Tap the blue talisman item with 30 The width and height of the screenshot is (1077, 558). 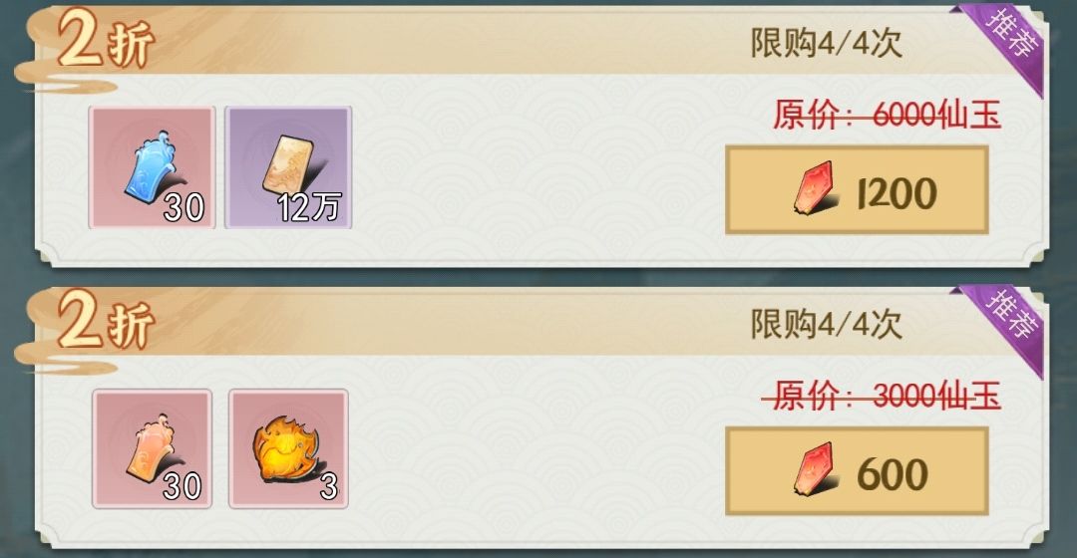(x=152, y=167)
